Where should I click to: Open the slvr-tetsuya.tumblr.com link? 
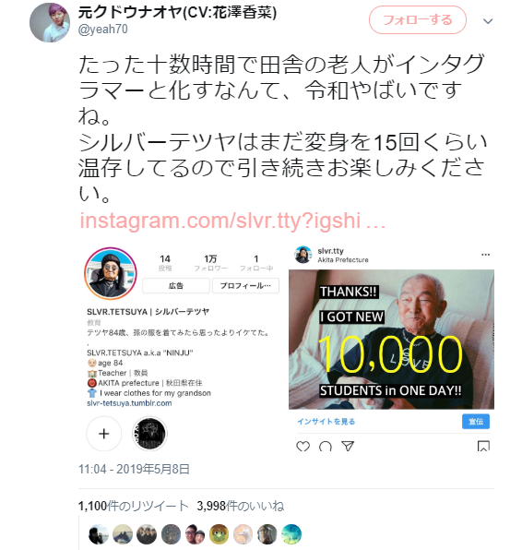click(129, 403)
